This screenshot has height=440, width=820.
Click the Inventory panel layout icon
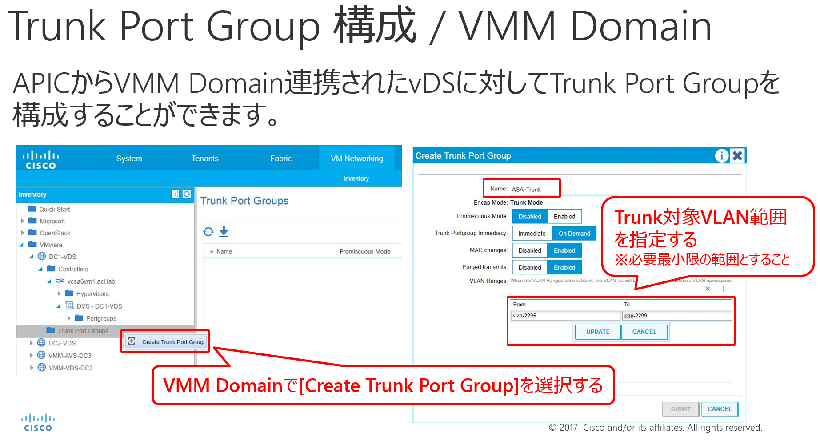pos(176,194)
